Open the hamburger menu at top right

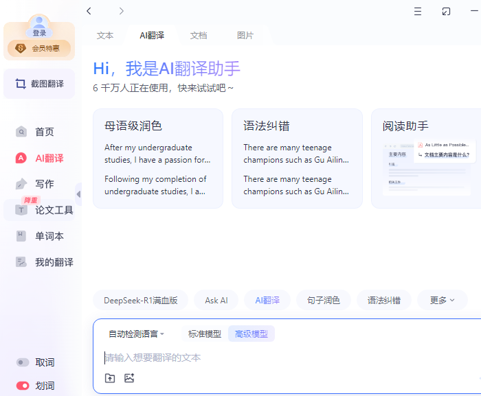click(x=418, y=12)
